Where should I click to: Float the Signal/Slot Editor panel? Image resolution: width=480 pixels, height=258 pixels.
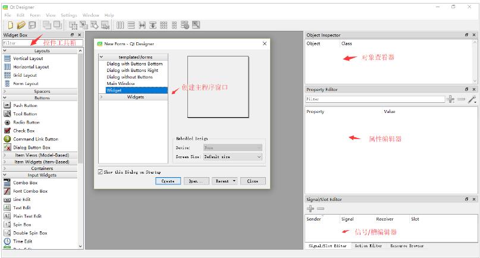tap(466, 199)
